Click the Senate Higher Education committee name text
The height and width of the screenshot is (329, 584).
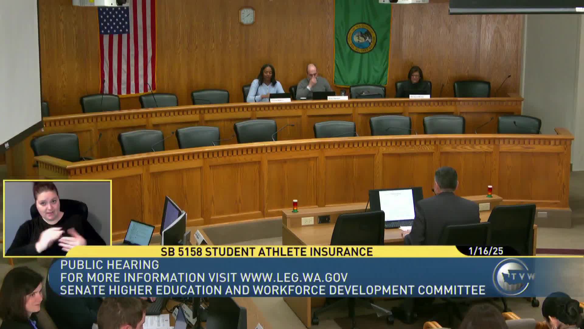272,290
